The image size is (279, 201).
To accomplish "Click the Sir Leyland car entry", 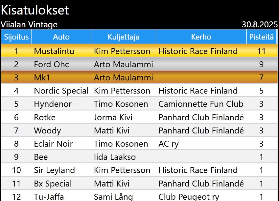I will click(x=54, y=170).
